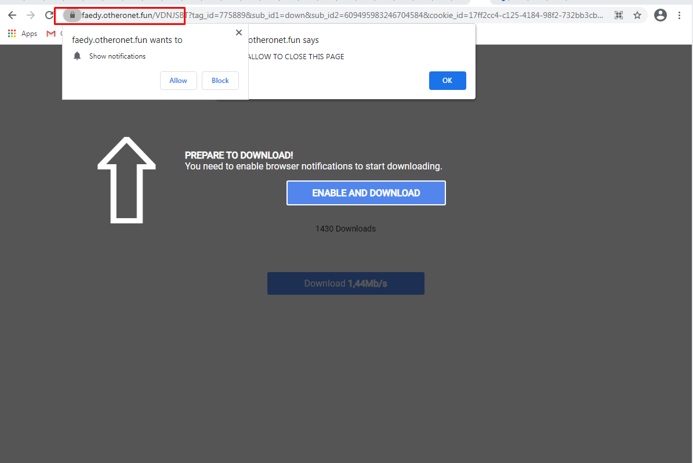Image resolution: width=693 pixels, height=463 pixels.
Task: Click Block in notification prompt
Action: pos(220,81)
